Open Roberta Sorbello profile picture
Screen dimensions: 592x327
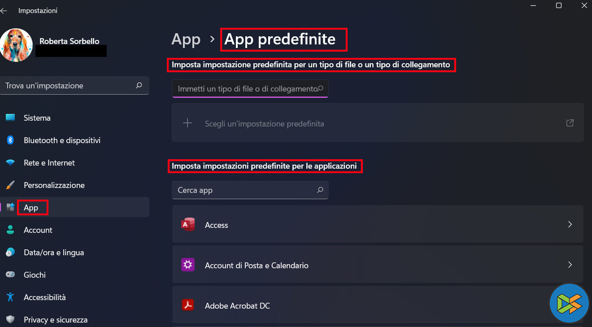point(17,45)
